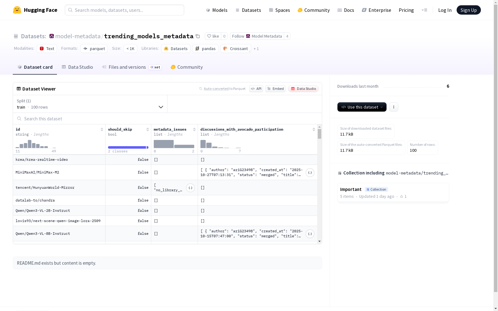Click the id length distribution histogram

(x=36, y=144)
